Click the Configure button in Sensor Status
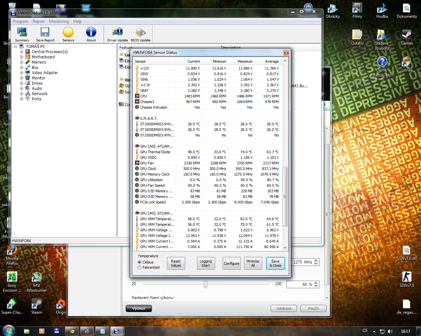Image resolution: width=421 pixels, height=336 pixels. point(232,263)
